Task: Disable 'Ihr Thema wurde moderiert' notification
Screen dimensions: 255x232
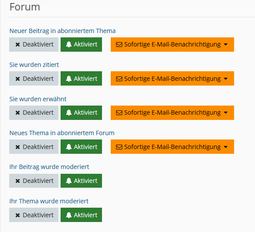Action: pos(34,215)
